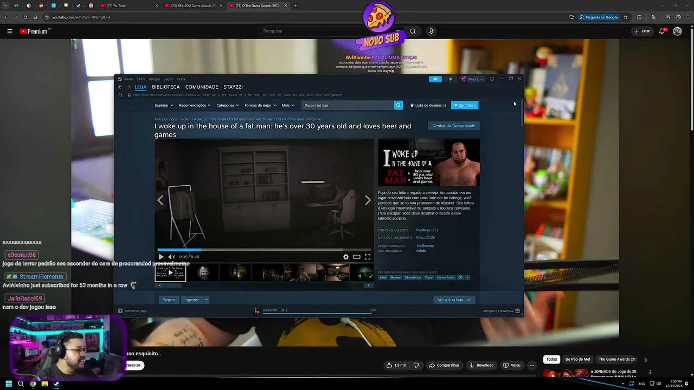Expand the Explorar store menu
Viewport: 694px width, 390px height.
164,105
